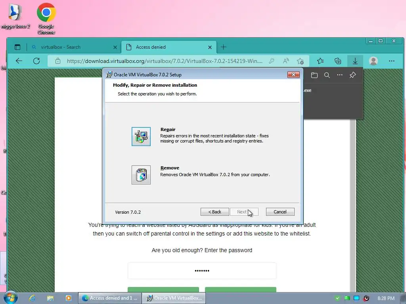Screen dimensions: 406x304
Task: Open the profile account icon
Action: pos(373,61)
